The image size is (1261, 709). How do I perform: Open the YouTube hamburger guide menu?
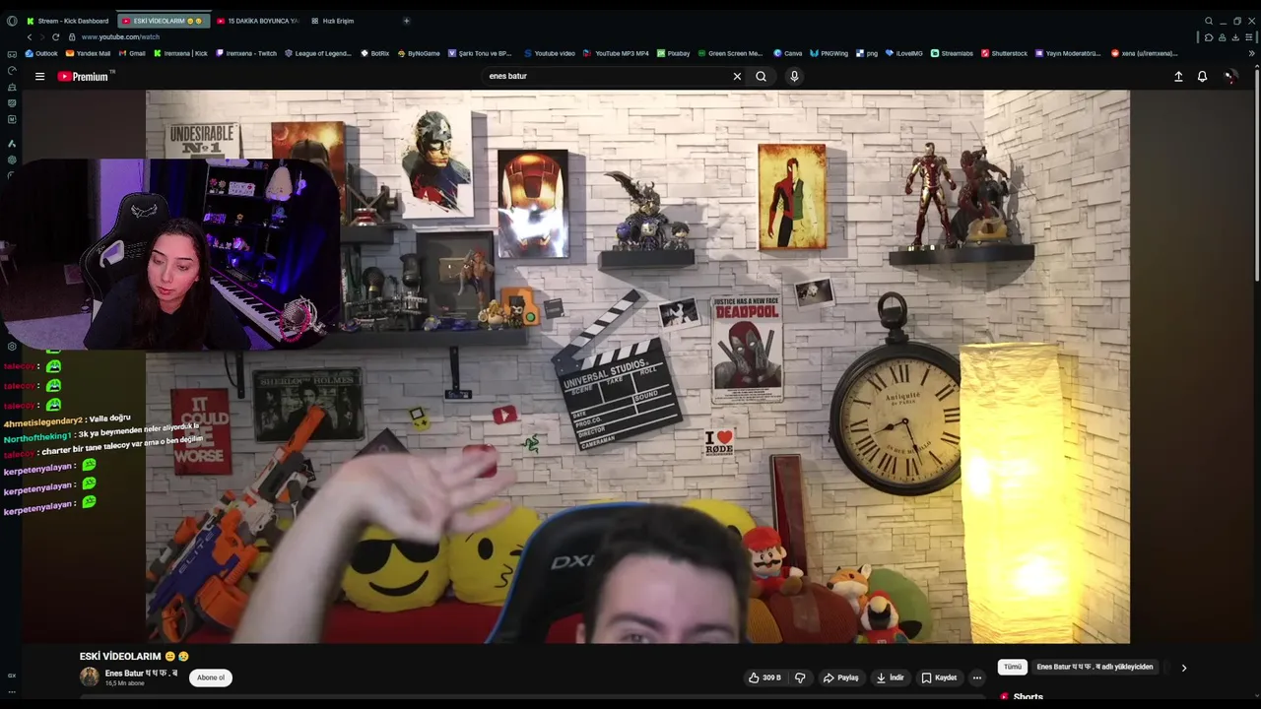(x=39, y=76)
